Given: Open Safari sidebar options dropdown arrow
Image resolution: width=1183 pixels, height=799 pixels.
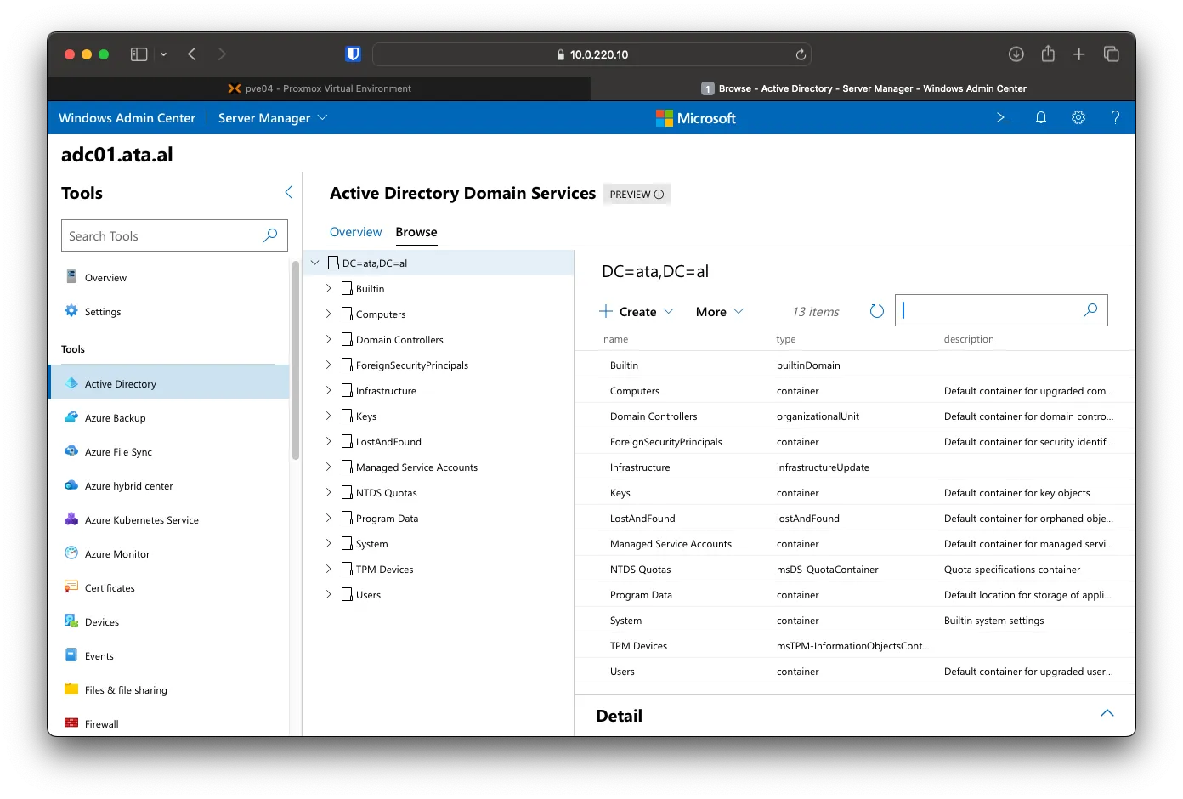Looking at the screenshot, I should point(163,54).
